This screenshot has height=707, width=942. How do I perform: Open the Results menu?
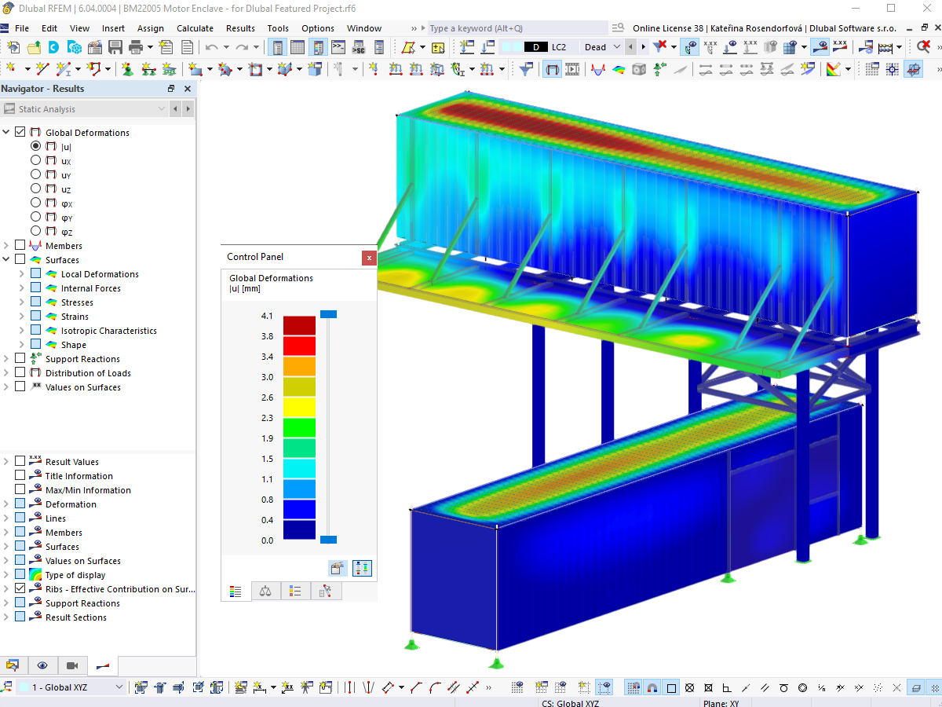pyautogui.click(x=240, y=28)
